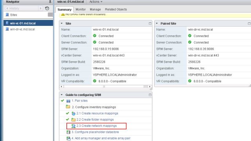251x141 pixels.
Task: Switch to the Related Objects tab
Action: [x=116, y=9]
